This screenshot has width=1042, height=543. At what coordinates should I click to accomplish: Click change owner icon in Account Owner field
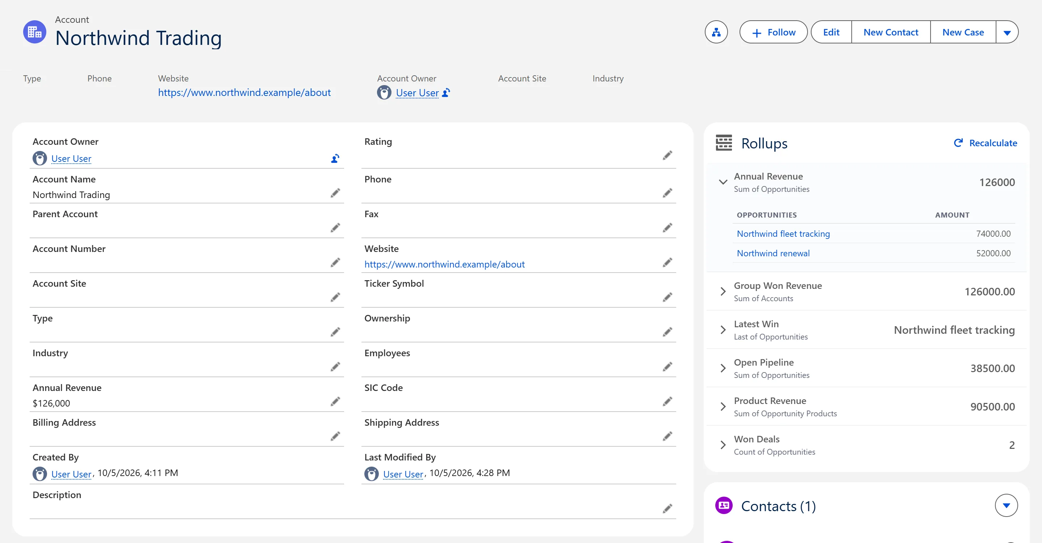pos(335,159)
